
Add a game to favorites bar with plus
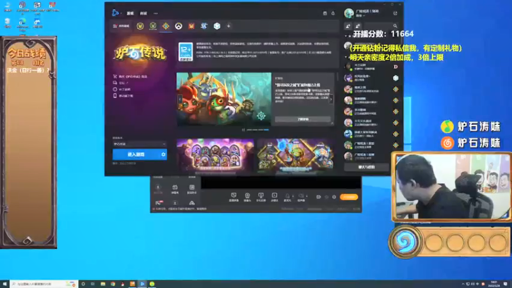[228, 26]
